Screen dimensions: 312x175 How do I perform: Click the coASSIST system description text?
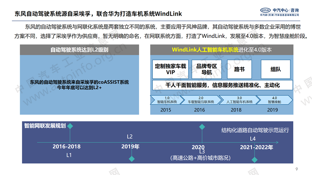click(x=79, y=82)
